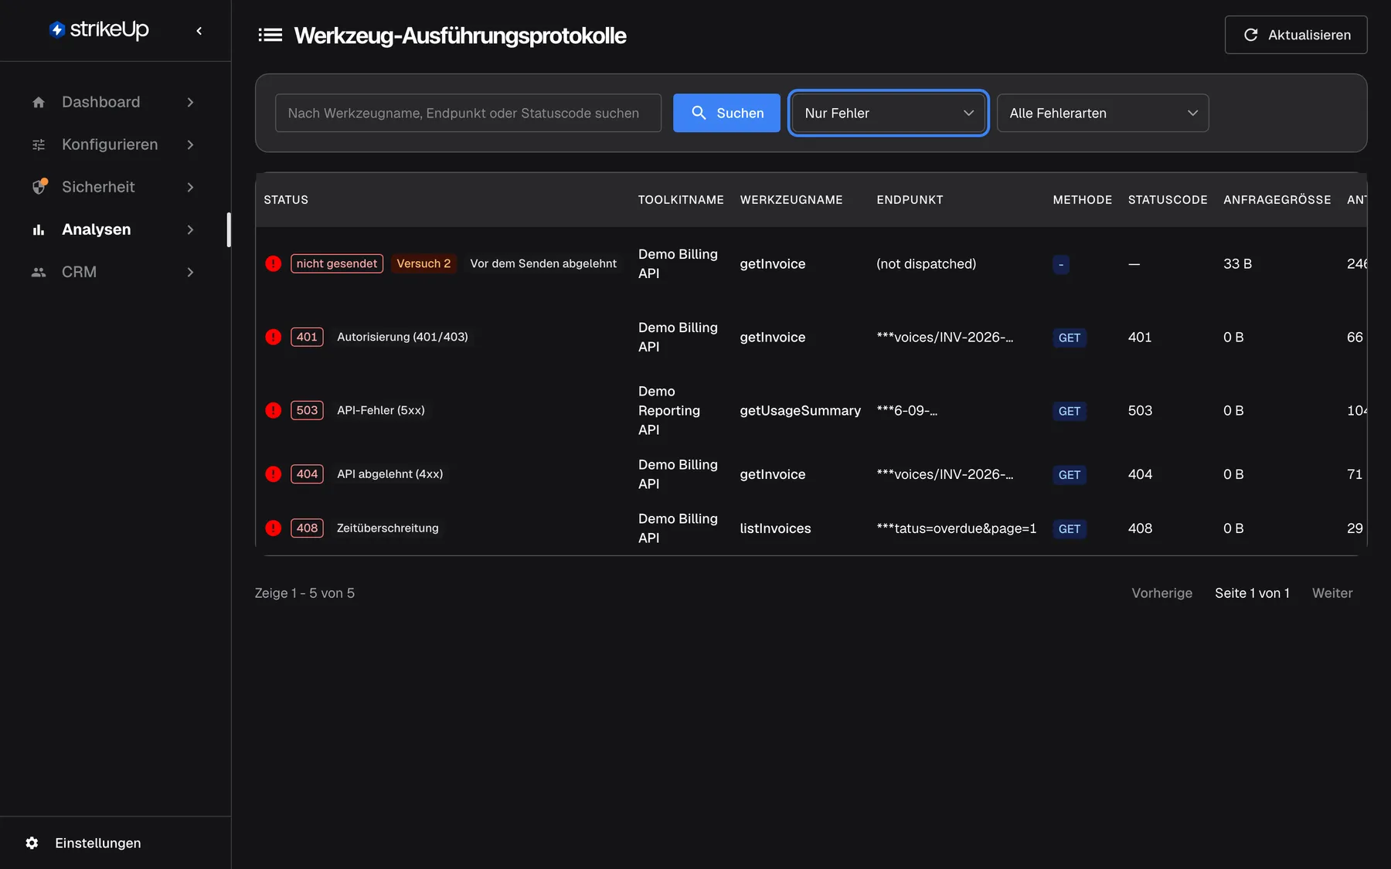Click the 503 status badge
1391x869 pixels.
(x=307, y=410)
